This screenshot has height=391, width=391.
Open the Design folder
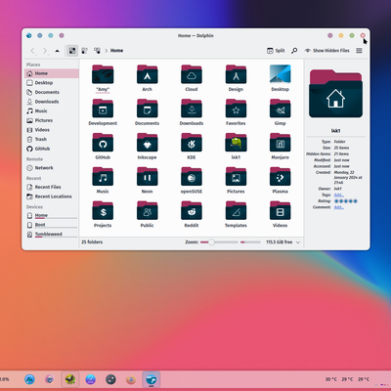[x=236, y=78]
